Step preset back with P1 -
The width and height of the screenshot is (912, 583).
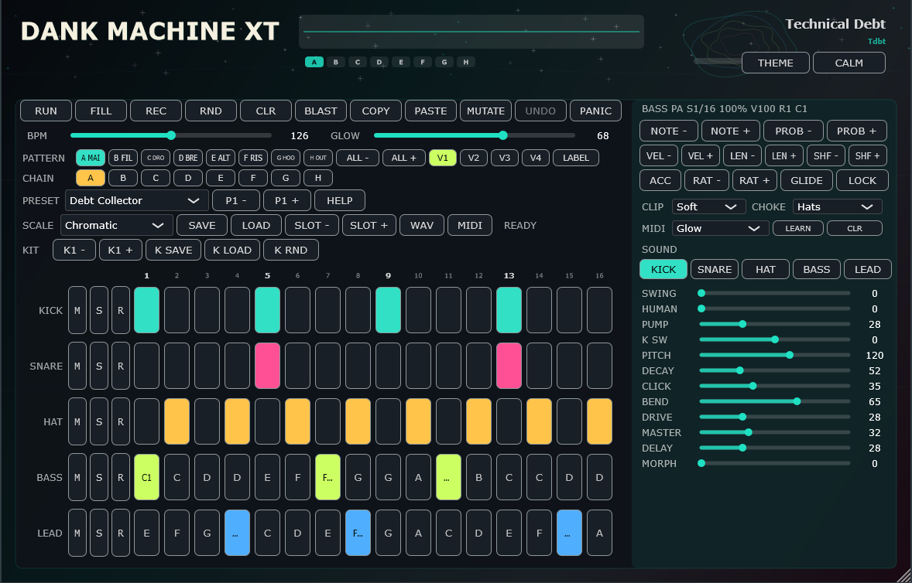tap(236, 200)
